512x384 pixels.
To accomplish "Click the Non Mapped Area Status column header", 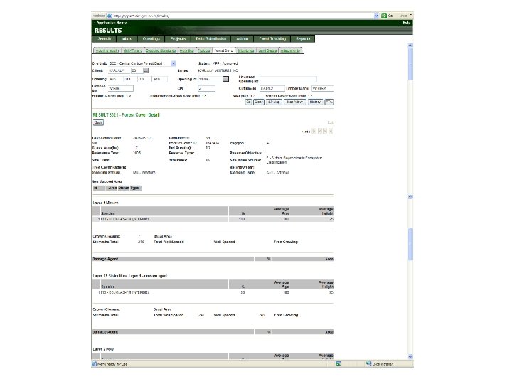I will pos(124,188).
